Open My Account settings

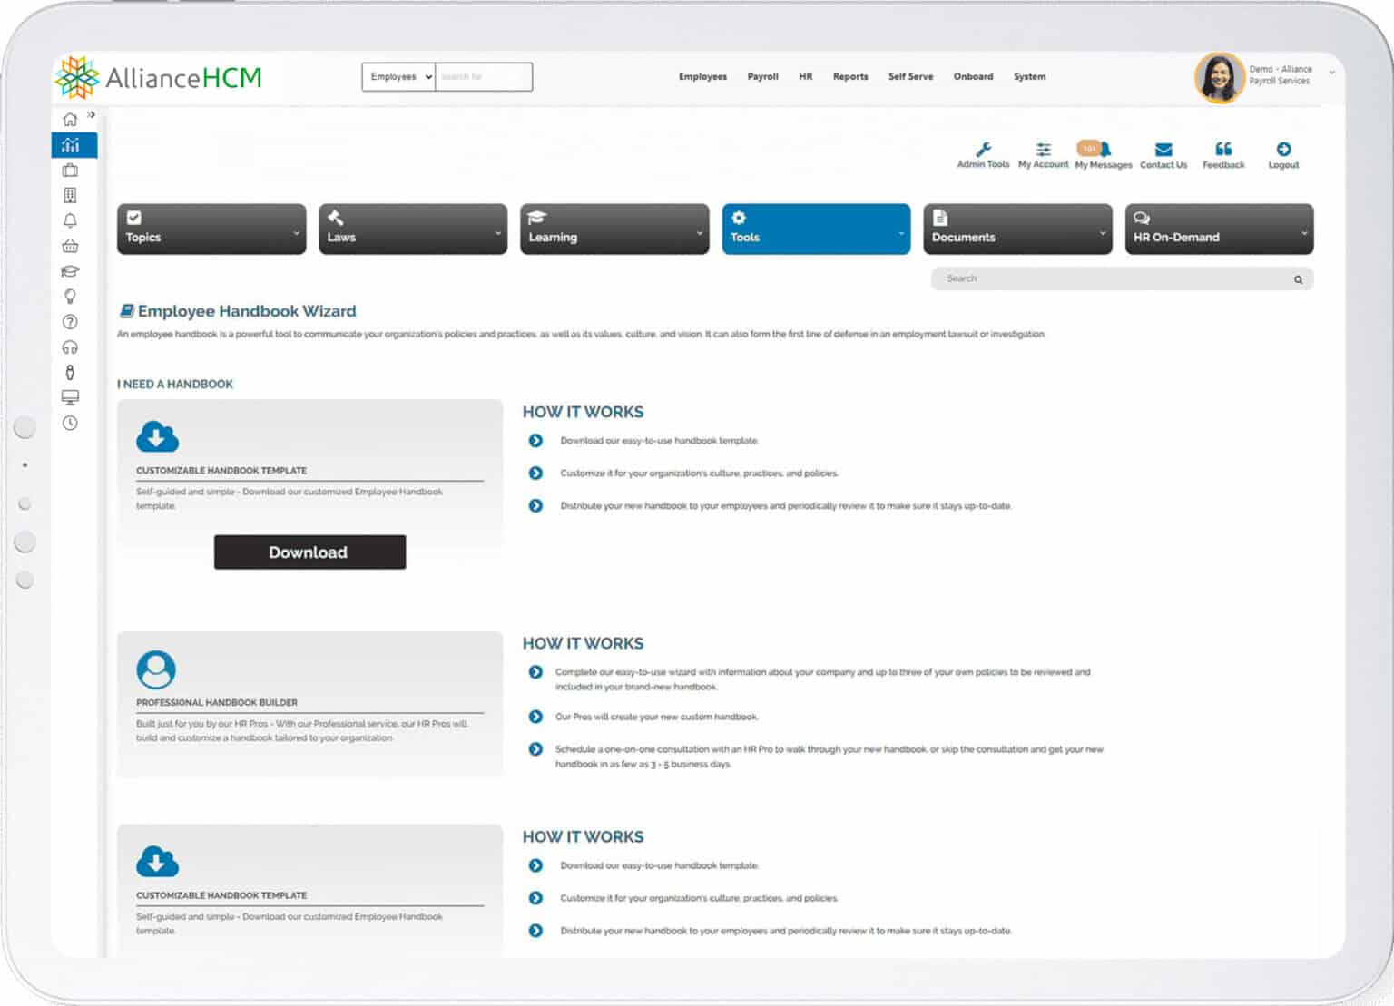1043,152
